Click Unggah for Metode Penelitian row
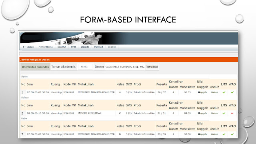 [202, 113]
